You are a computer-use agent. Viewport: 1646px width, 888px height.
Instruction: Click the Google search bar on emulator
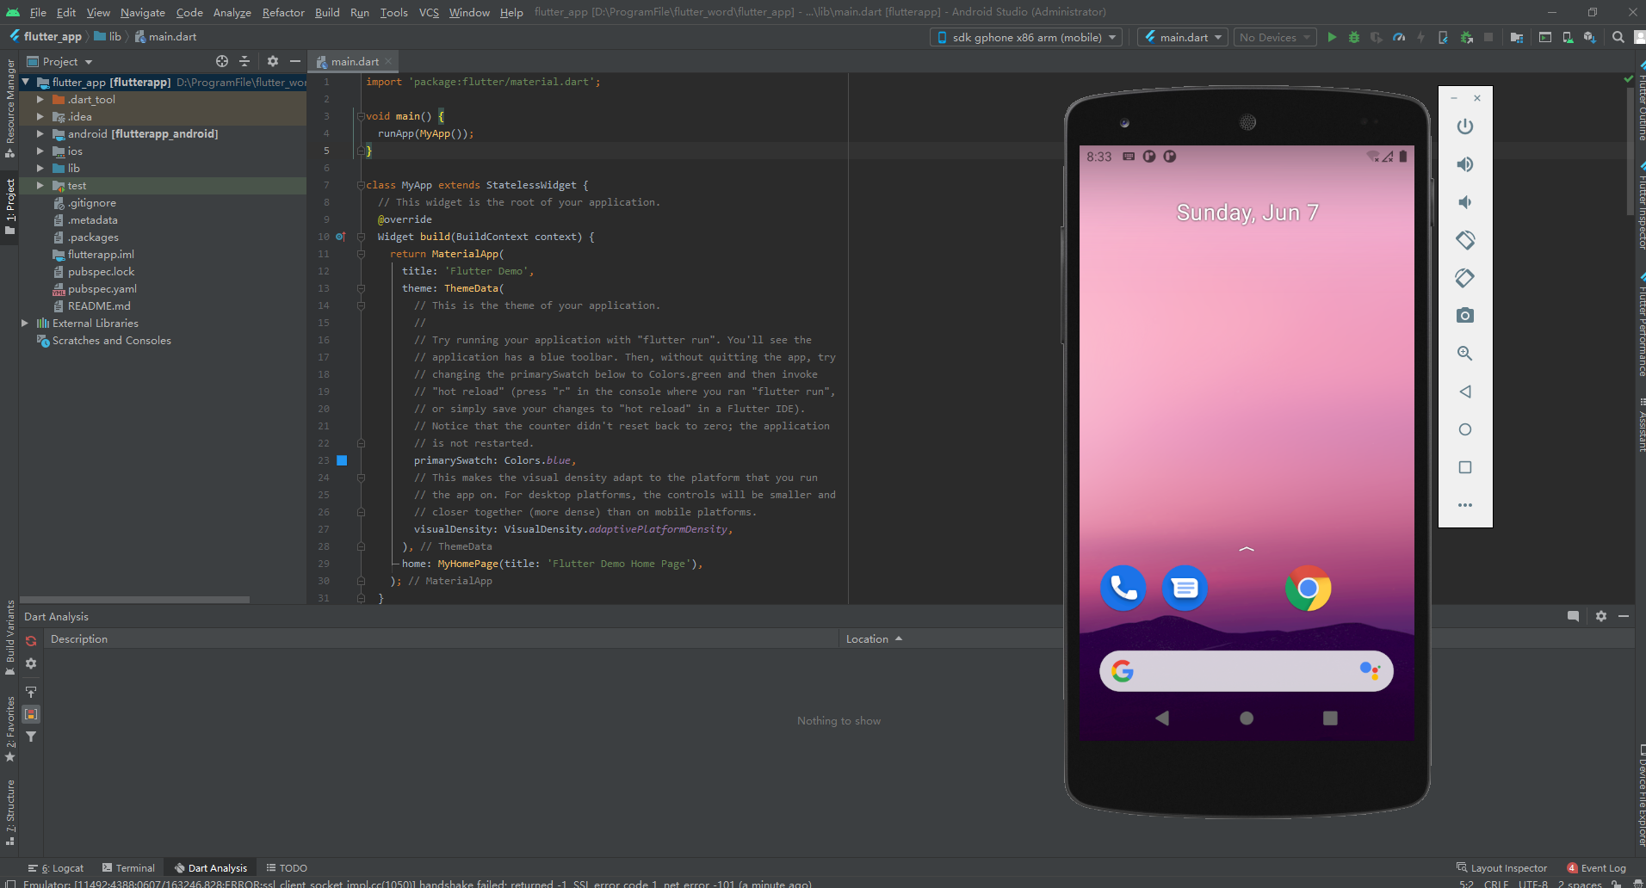coord(1246,670)
